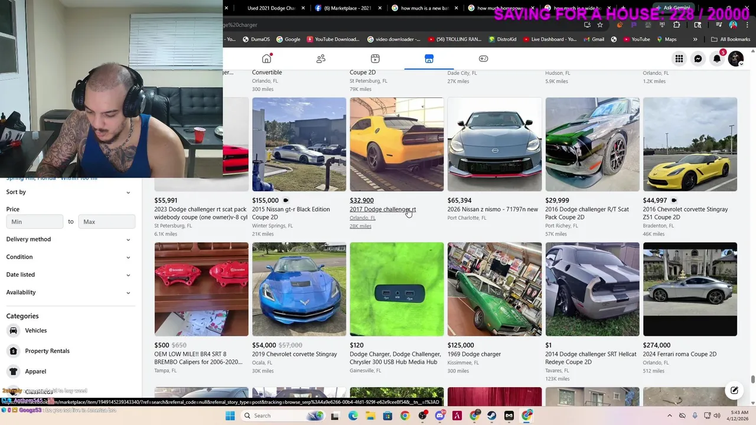756x425 pixels.
Task: Show more bookmarks with the double chevron
Action: click(x=695, y=40)
